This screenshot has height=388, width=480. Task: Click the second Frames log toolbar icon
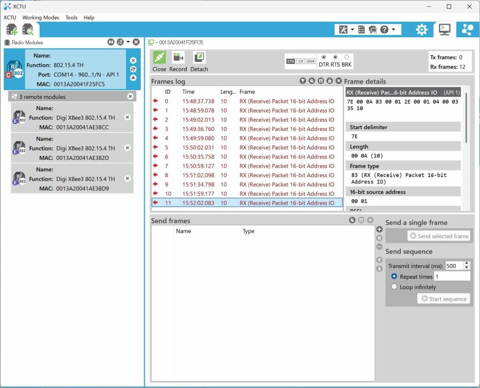tap(312, 81)
